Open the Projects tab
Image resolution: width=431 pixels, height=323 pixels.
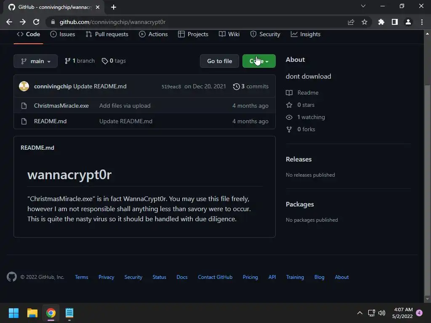[x=193, y=34]
